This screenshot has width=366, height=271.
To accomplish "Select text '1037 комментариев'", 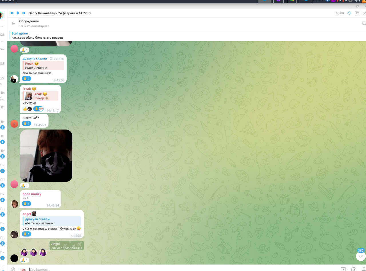I will [34, 26].
